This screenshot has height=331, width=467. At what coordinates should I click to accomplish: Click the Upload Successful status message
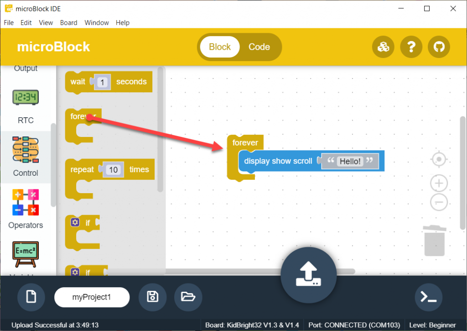(x=55, y=325)
